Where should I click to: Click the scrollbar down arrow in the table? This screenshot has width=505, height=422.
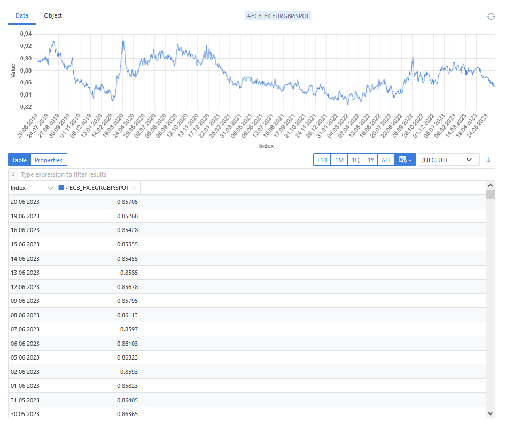coord(490,413)
